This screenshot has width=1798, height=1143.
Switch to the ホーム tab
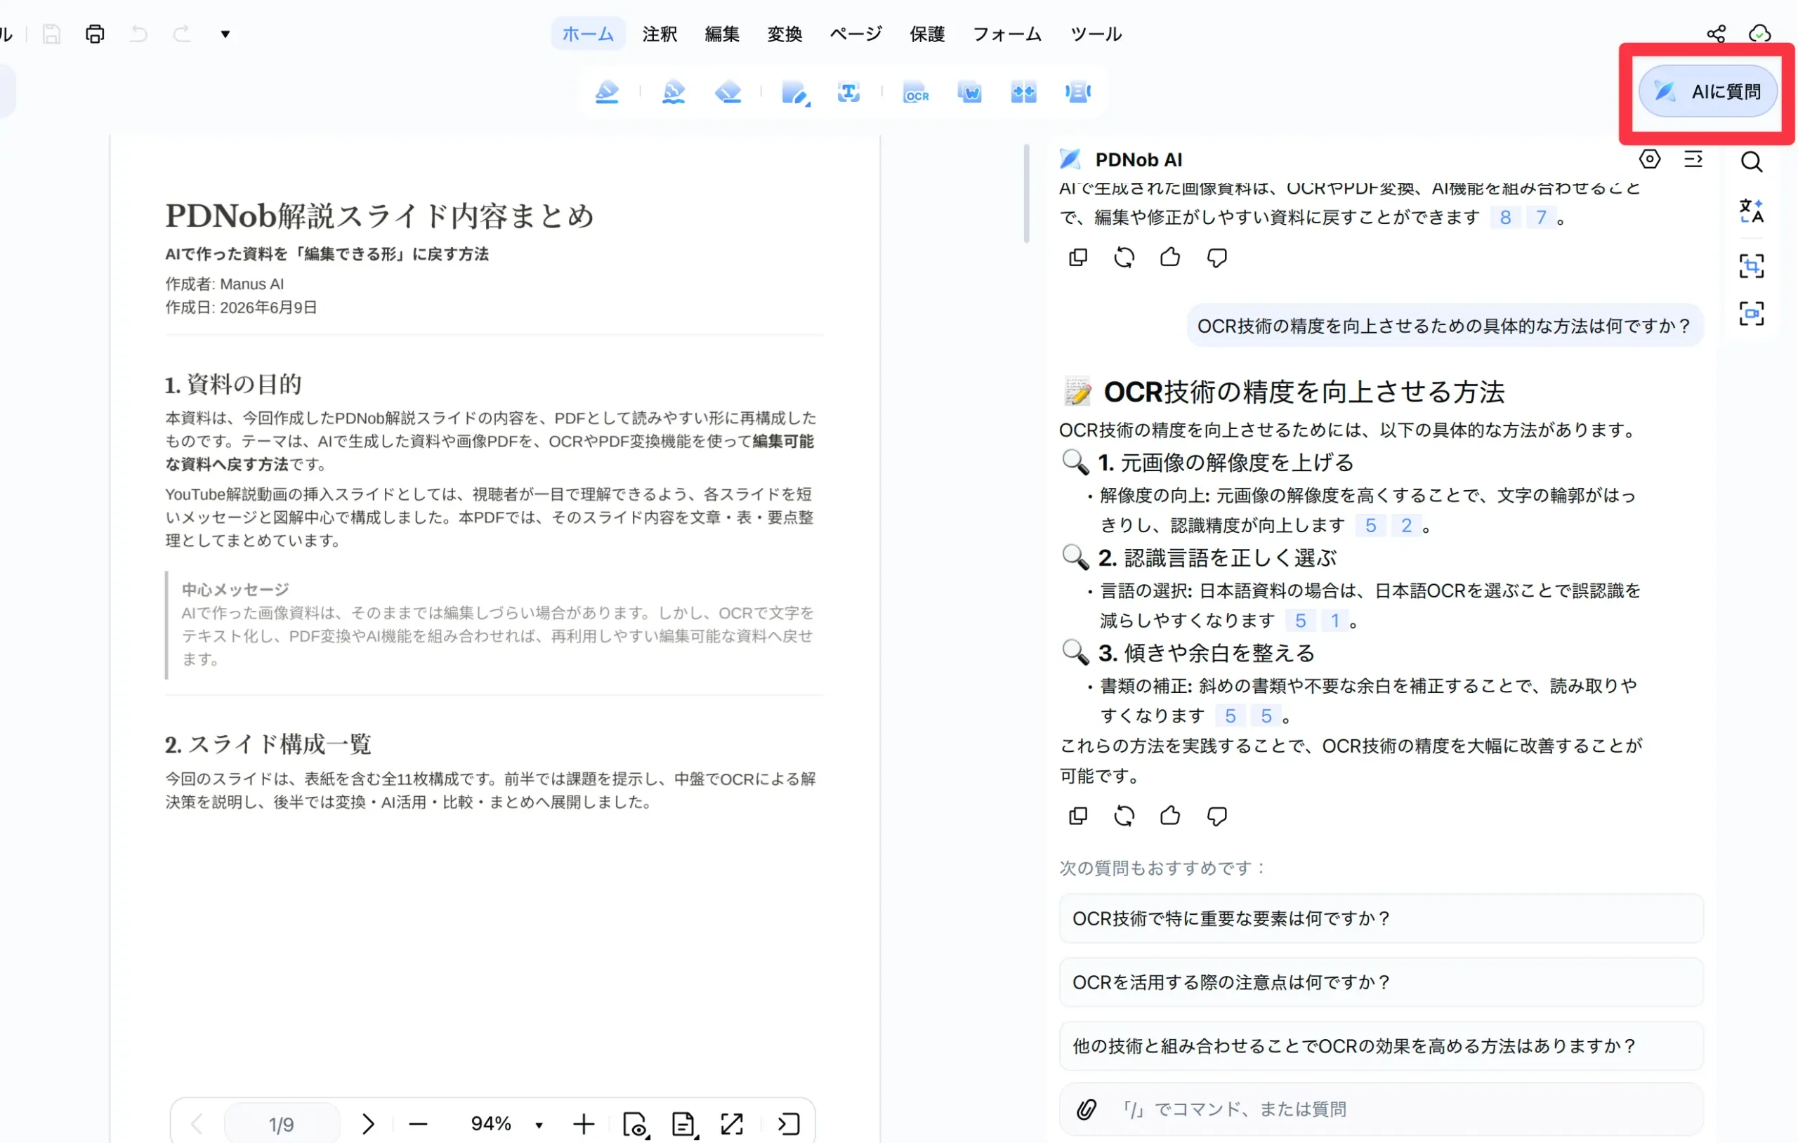pos(588,34)
